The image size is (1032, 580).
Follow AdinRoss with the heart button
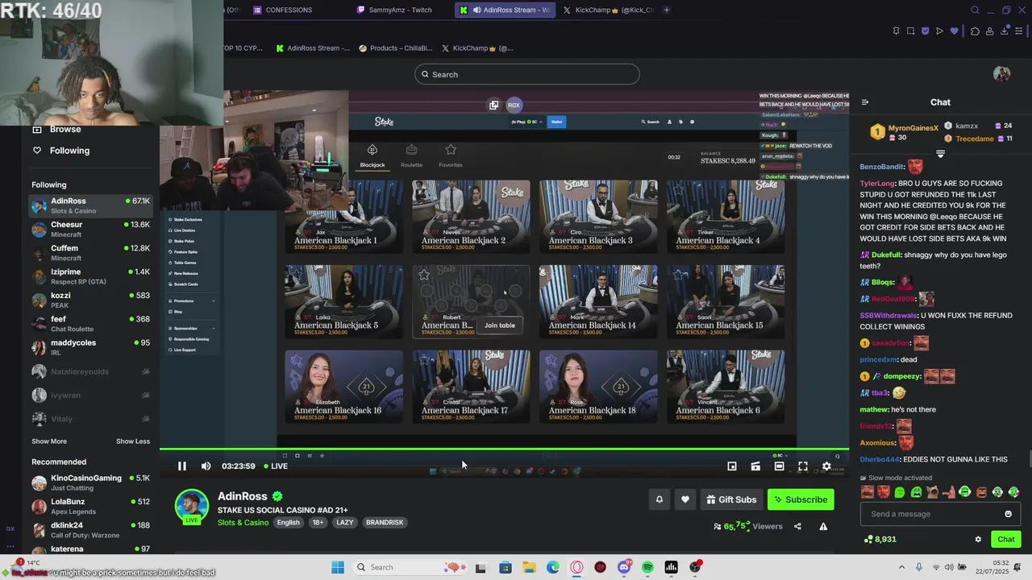click(x=685, y=499)
